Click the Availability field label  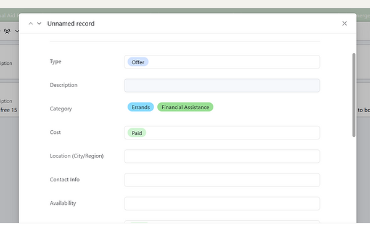63,203
